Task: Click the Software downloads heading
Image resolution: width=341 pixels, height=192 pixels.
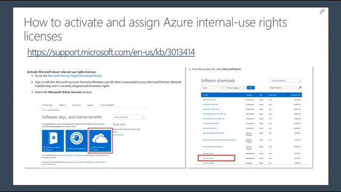Action: pyautogui.click(x=218, y=81)
